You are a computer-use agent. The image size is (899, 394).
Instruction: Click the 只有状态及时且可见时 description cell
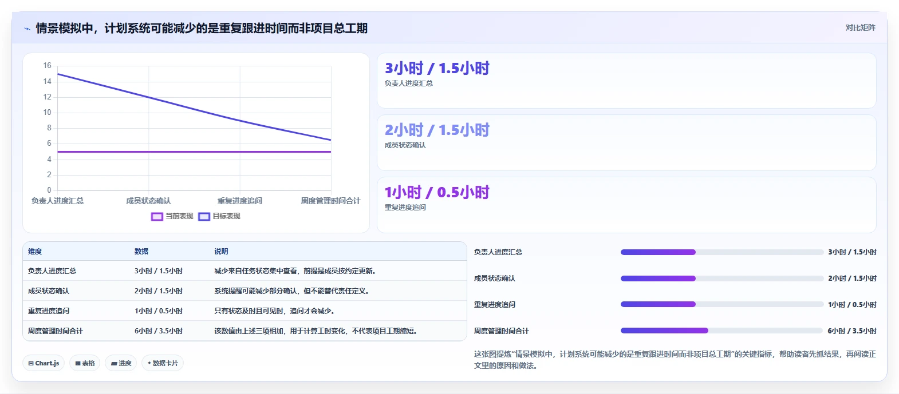(275, 311)
